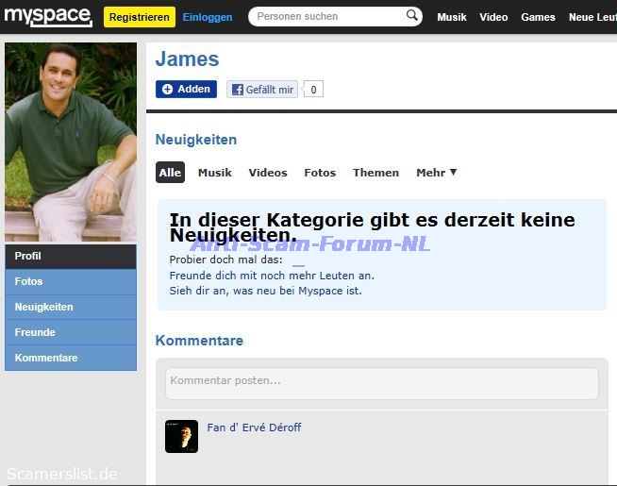Image resolution: width=617 pixels, height=486 pixels.
Task: Click the Facebook 'Gefällt mir' button
Action: click(x=262, y=90)
